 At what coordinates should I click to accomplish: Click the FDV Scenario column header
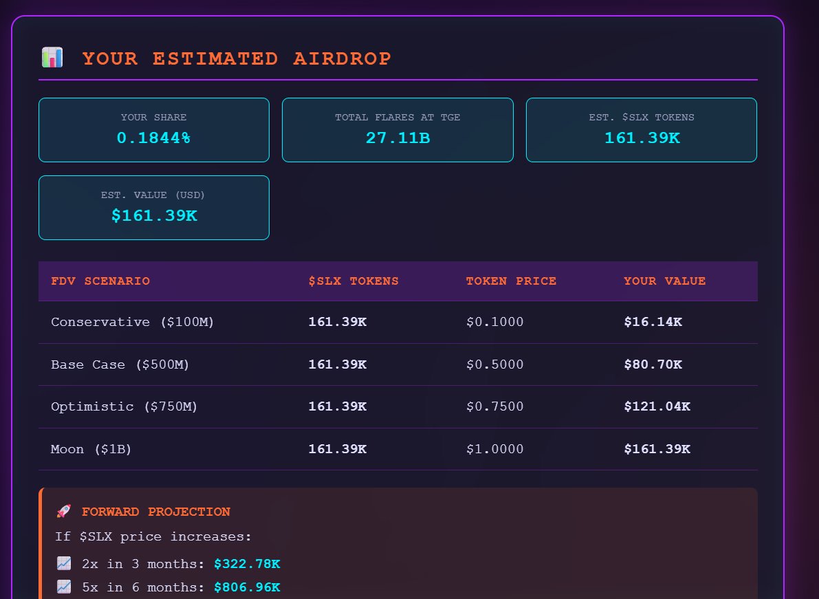click(x=100, y=281)
